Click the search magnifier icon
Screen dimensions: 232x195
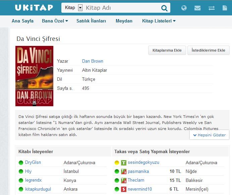coord(164,8)
